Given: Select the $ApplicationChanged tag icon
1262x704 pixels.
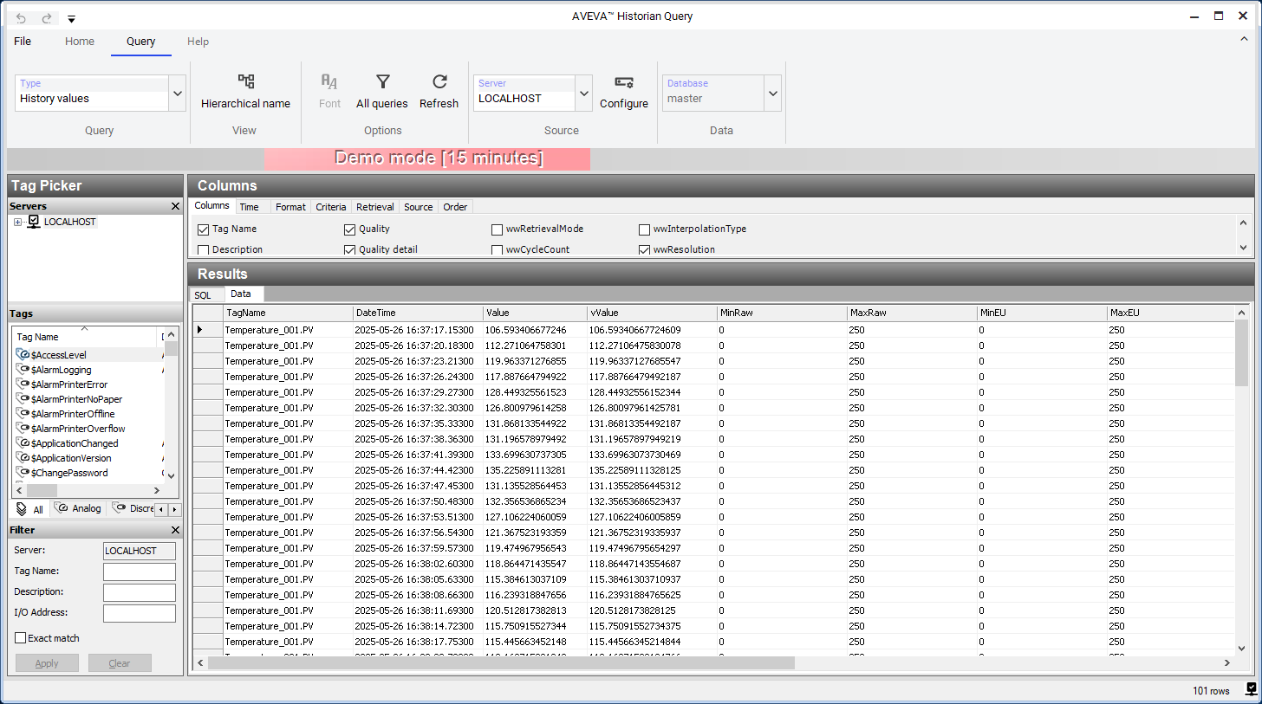Looking at the screenshot, I should 23,443.
